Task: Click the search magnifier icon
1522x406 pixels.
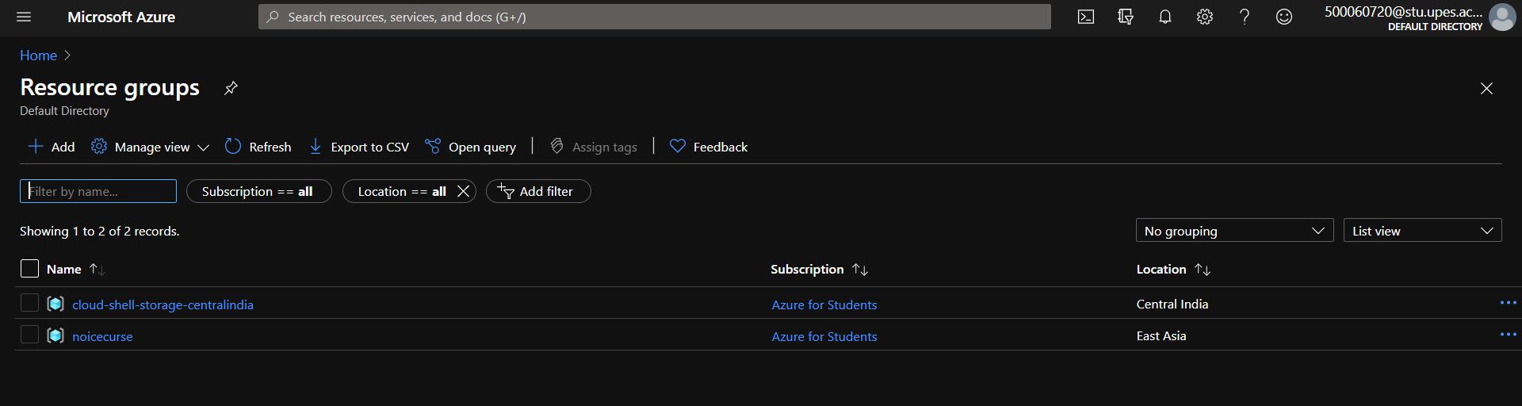Action: pyautogui.click(x=273, y=17)
